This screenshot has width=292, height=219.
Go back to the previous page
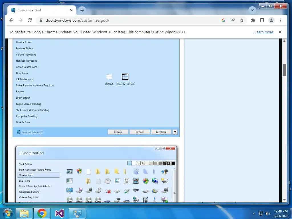click(x=11, y=20)
